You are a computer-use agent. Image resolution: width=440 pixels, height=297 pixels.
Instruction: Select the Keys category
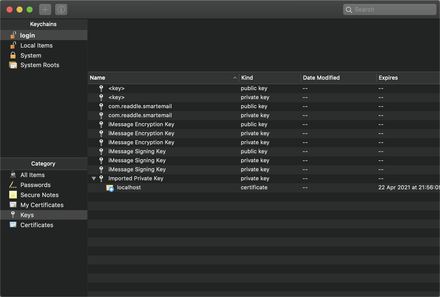[x=44, y=215]
